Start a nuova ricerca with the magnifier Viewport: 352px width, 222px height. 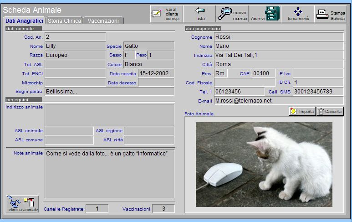(232, 14)
